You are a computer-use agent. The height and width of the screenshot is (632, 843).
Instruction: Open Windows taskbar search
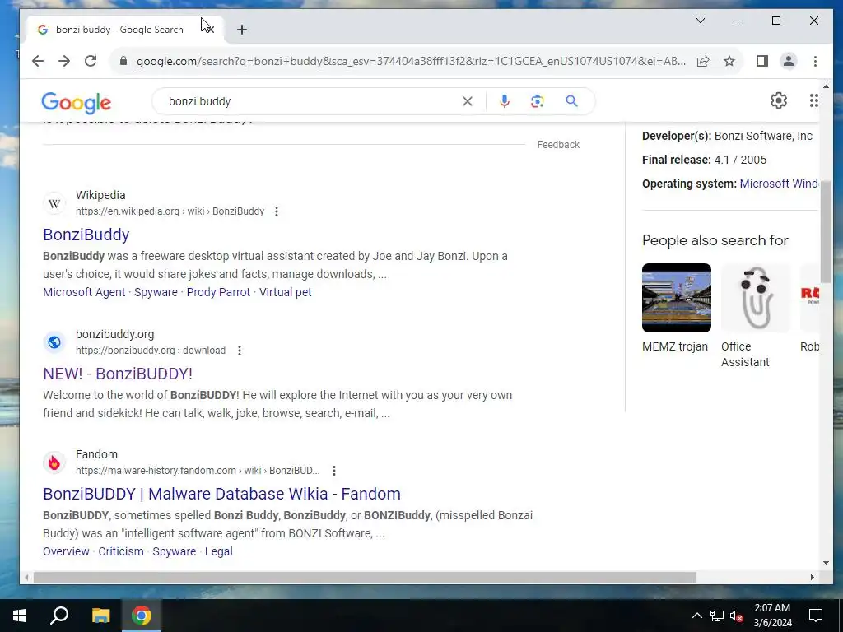point(59,616)
